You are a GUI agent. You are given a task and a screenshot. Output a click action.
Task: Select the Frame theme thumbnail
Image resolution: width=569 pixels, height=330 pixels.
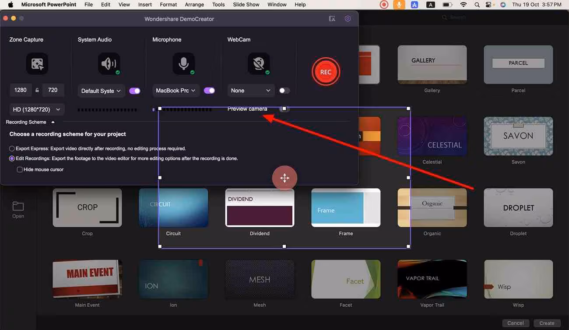click(x=346, y=208)
